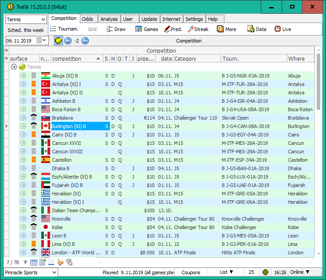Go to previous date with back arrow
Screen dimensions: 326x280
coord(68,41)
